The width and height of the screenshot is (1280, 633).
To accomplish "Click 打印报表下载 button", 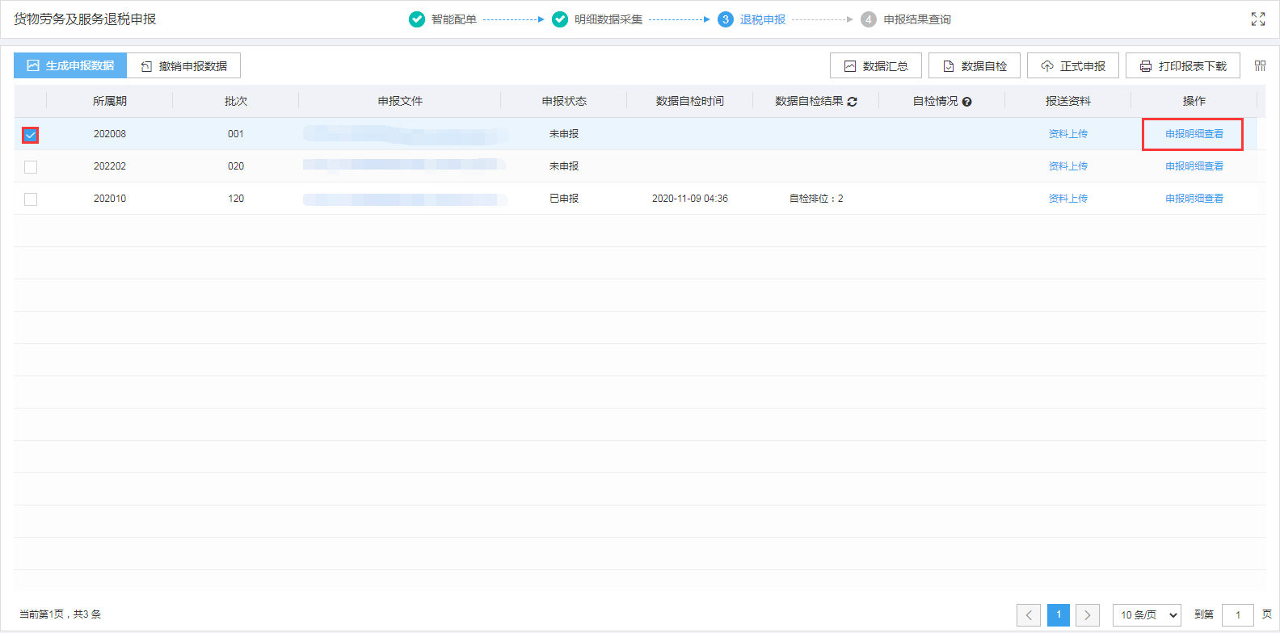I will [1183, 65].
